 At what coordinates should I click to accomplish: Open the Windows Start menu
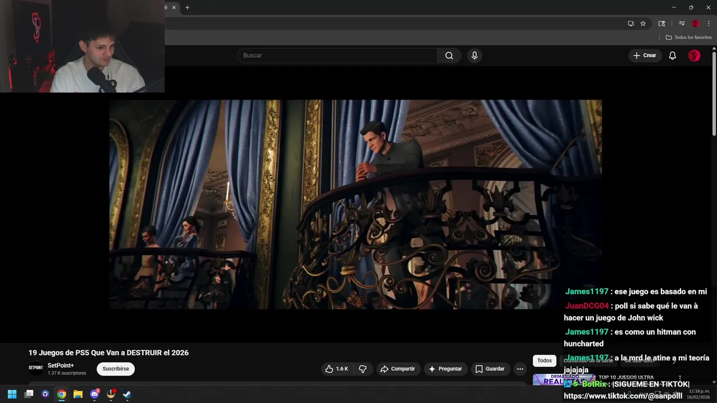(12, 394)
